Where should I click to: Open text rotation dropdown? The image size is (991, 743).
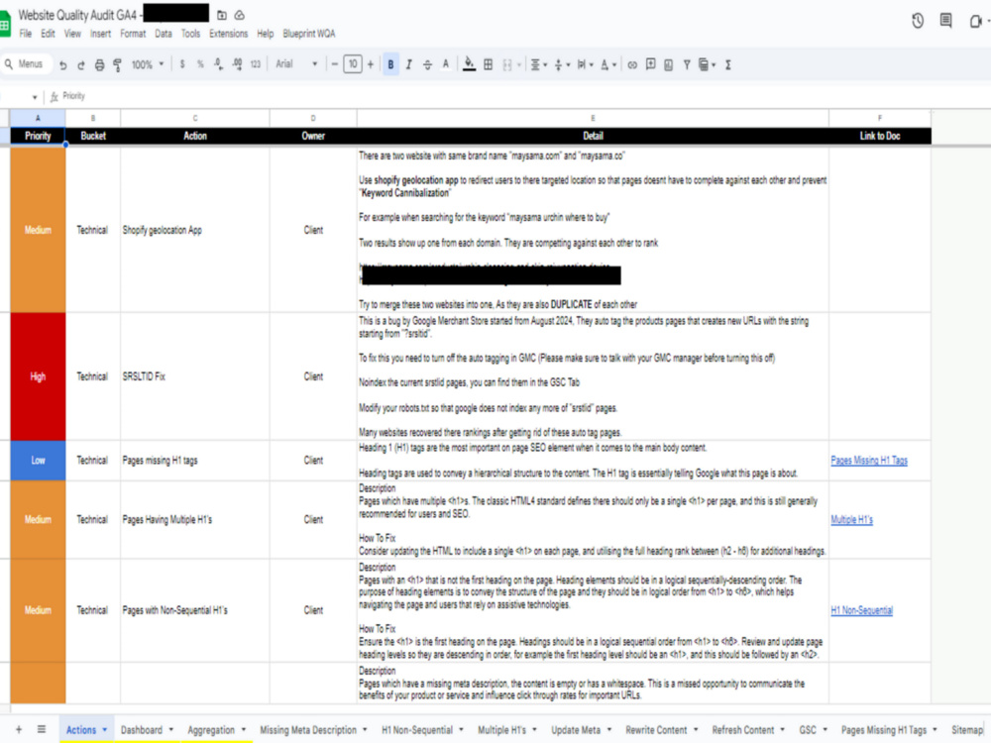[608, 64]
